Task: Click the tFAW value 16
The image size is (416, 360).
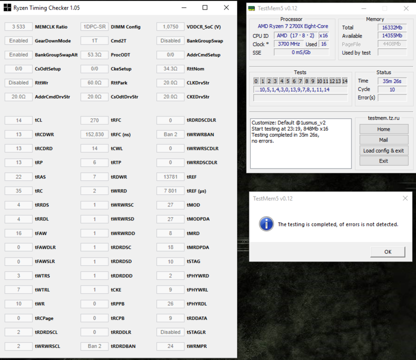Action: tap(18, 233)
